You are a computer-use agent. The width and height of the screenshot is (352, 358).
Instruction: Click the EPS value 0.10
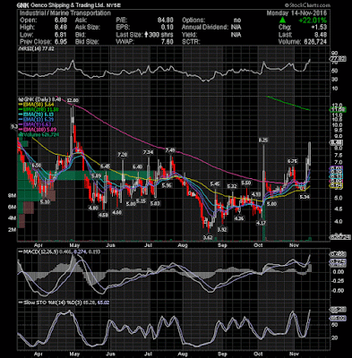pos(167,28)
